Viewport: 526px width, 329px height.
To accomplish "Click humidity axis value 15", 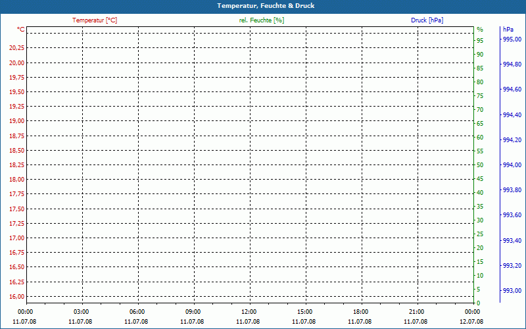I will click(480, 261).
